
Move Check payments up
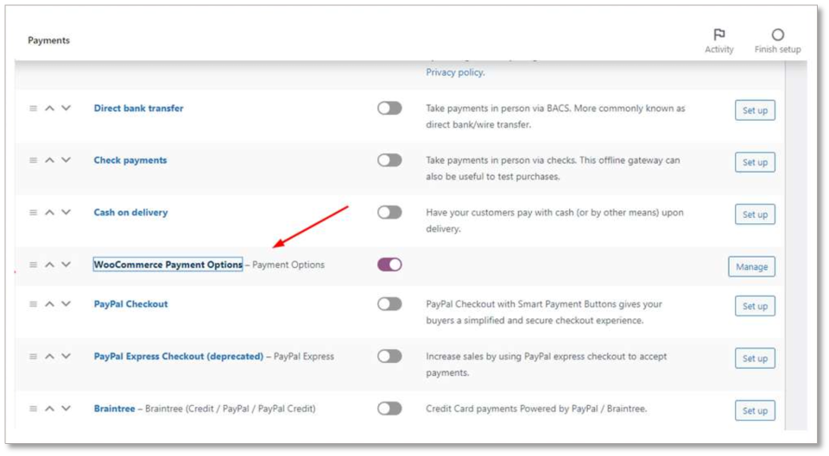point(50,160)
